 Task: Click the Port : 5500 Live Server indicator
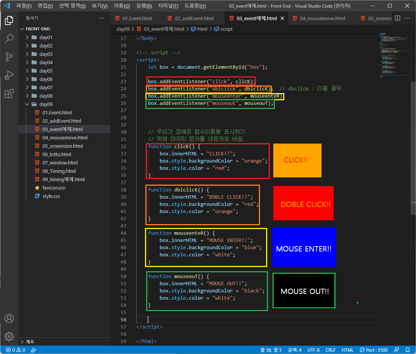click(373, 350)
